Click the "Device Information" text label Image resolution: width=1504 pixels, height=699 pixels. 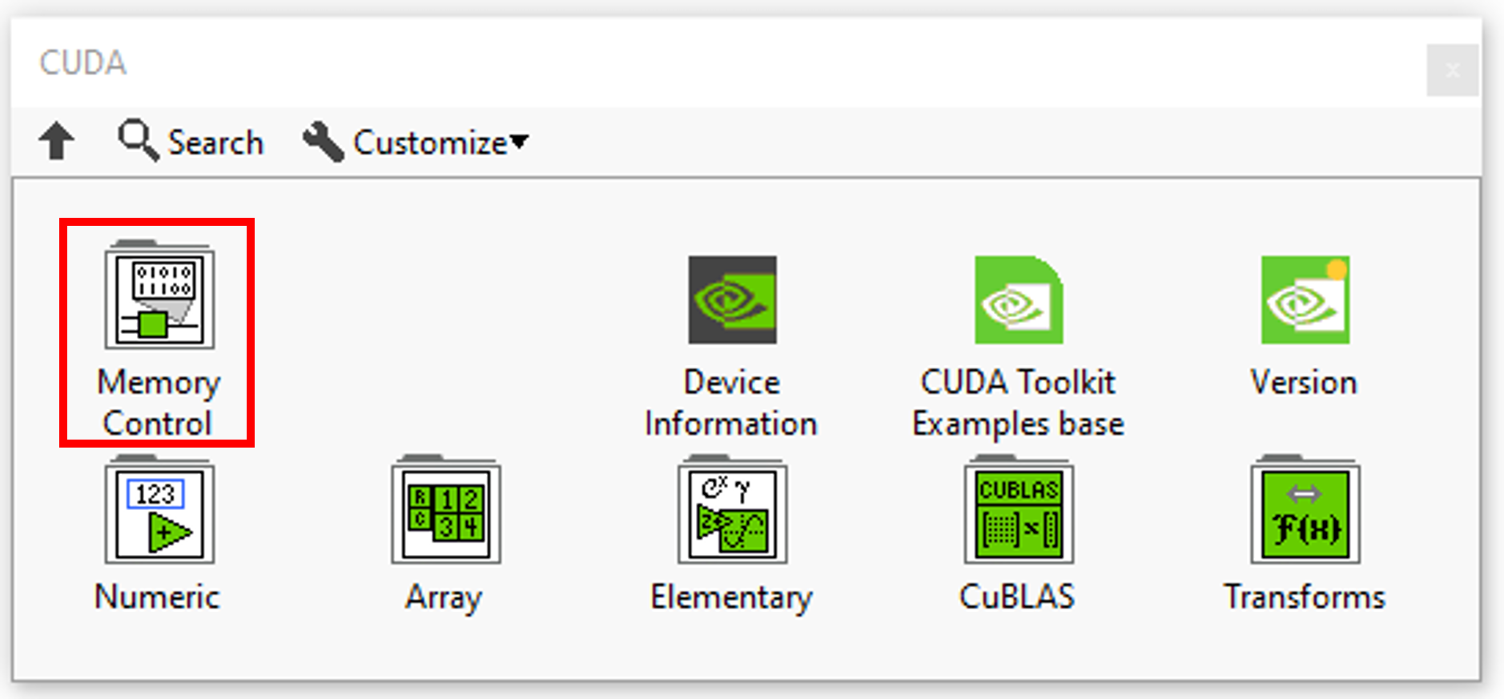click(731, 403)
